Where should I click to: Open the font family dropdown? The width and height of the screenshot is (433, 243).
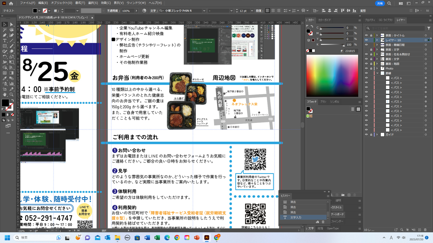tap(204, 11)
